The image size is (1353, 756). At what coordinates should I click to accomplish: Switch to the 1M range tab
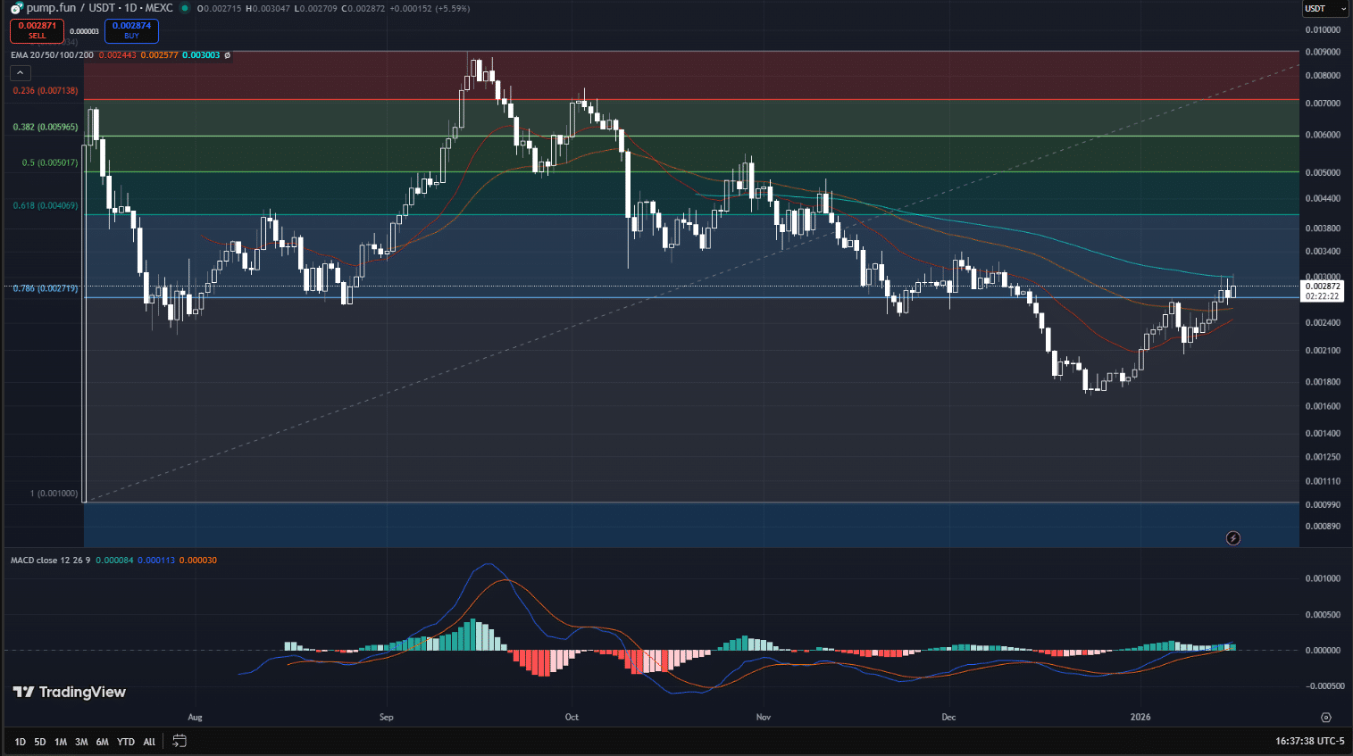[x=60, y=741]
